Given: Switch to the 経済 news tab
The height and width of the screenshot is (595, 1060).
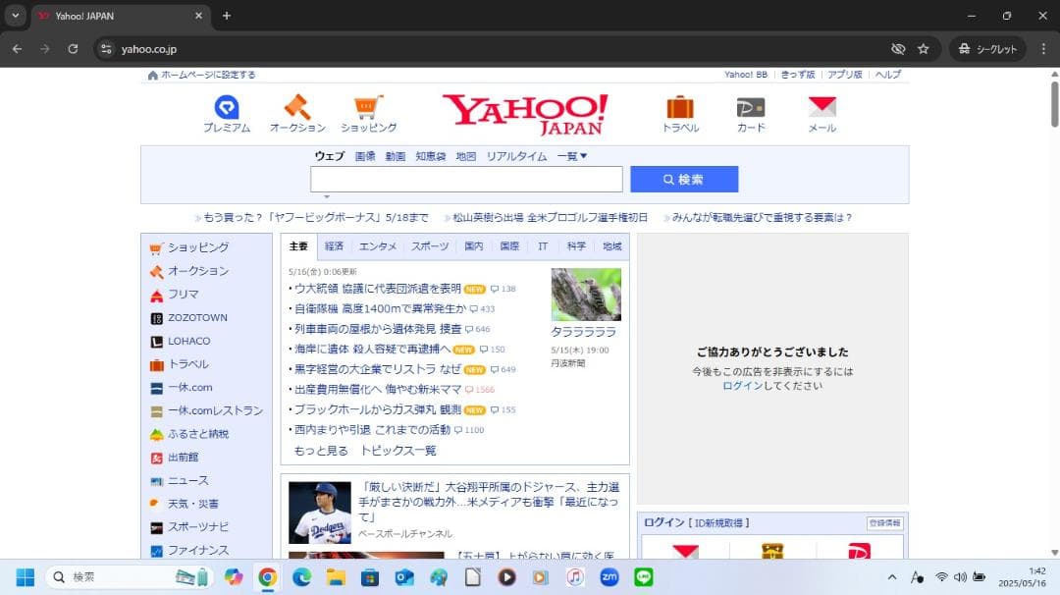Looking at the screenshot, I should pyautogui.click(x=334, y=245).
